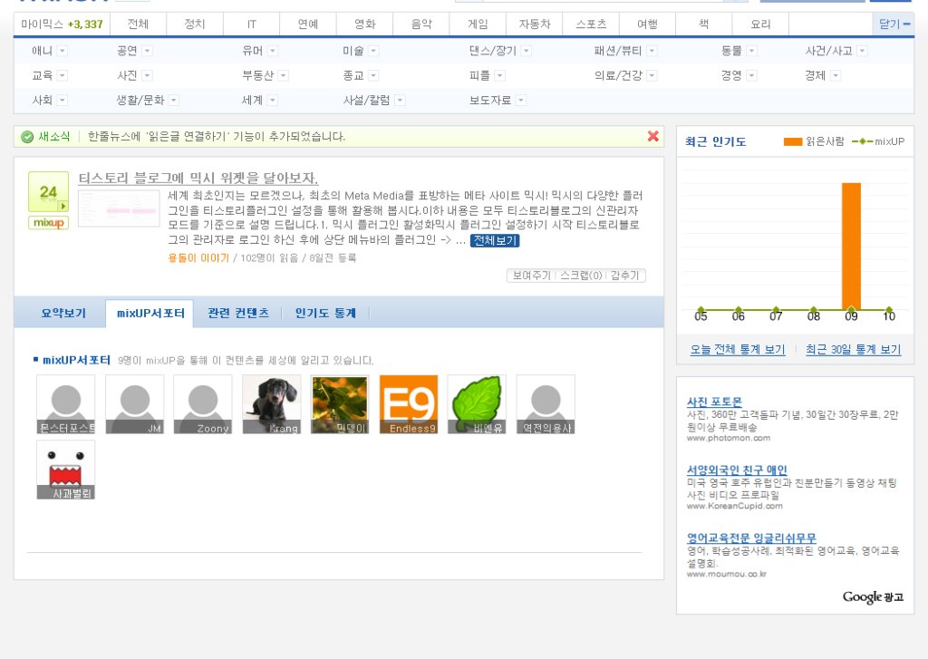The width and height of the screenshot is (928, 659).
Task: Click the blue 전체보기 button
Action: pos(495,240)
